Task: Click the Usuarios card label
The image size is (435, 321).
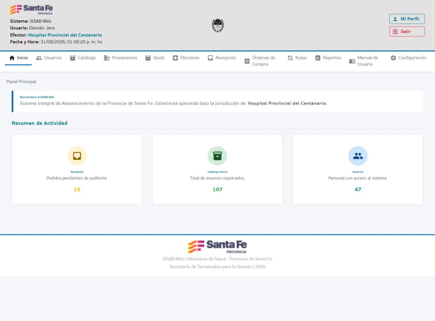Action: click(358, 172)
